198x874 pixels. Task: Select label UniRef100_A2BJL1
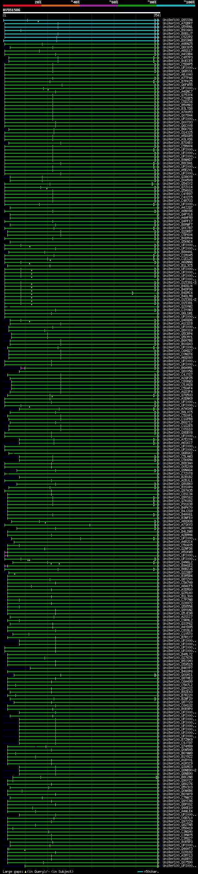[178, 481]
